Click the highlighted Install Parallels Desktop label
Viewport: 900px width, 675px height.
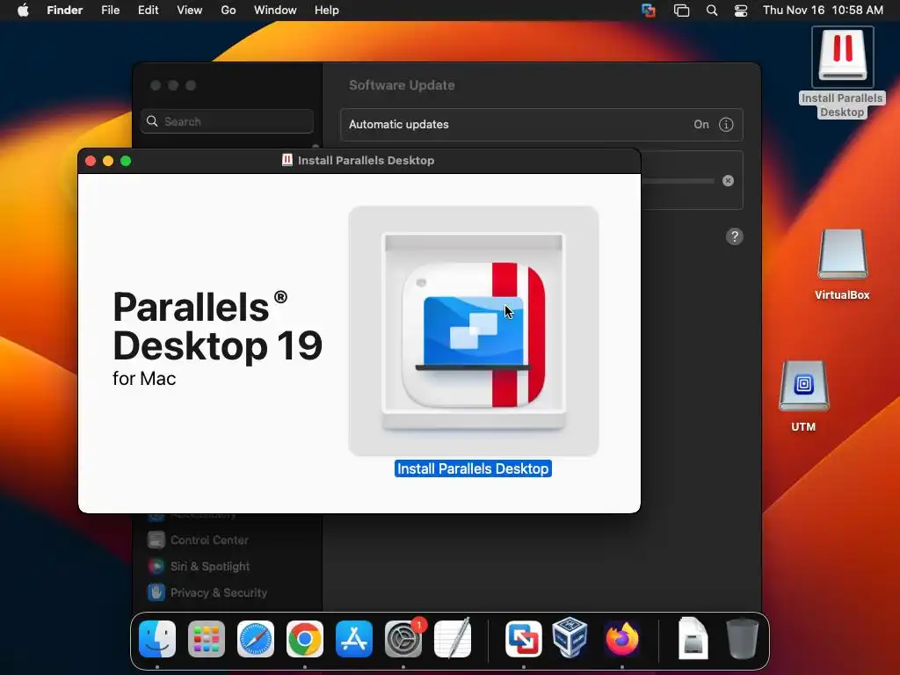(x=473, y=468)
